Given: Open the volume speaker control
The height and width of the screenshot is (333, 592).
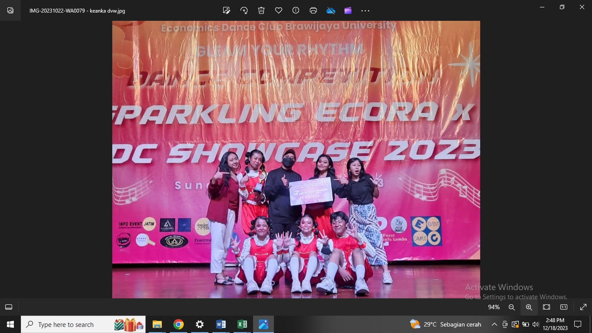Looking at the screenshot, I should [536, 324].
